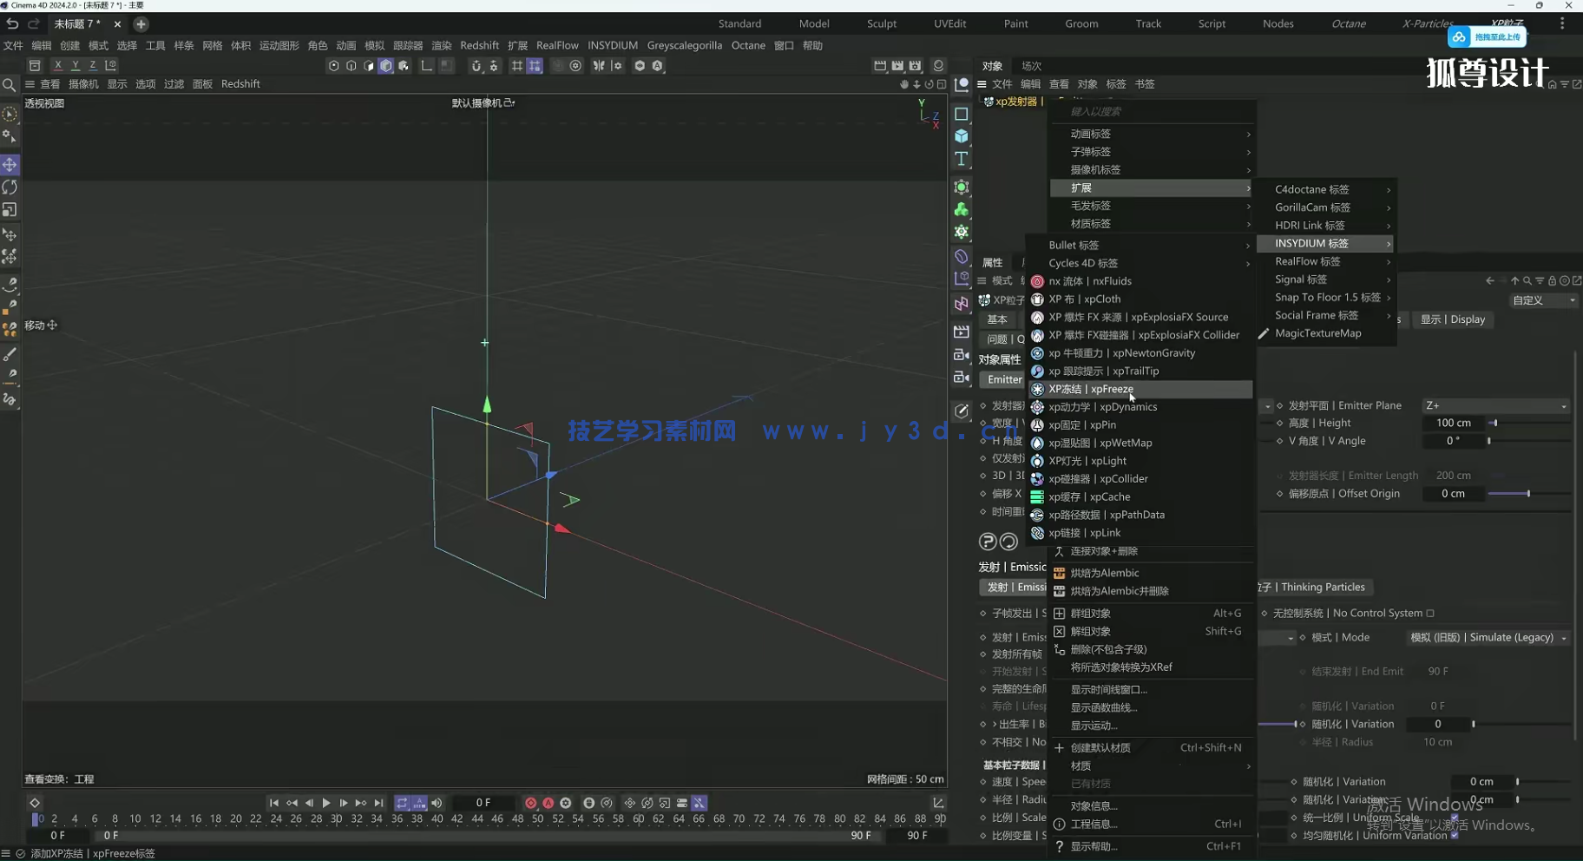The image size is (1583, 861).
Task: Toggle the Uniform Variation checkbox
Action: coord(1455,836)
